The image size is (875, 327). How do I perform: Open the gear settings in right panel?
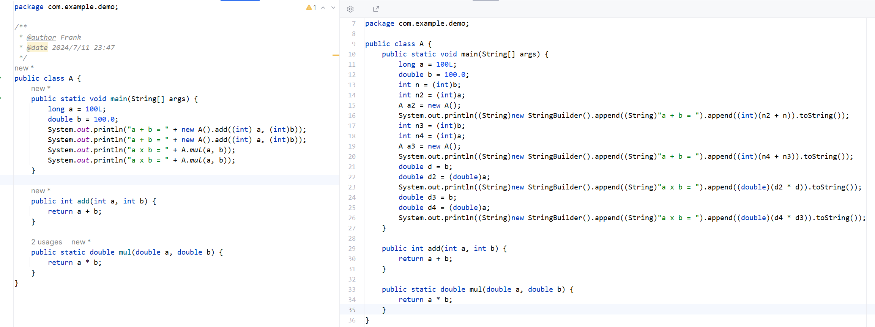point(350,9)
